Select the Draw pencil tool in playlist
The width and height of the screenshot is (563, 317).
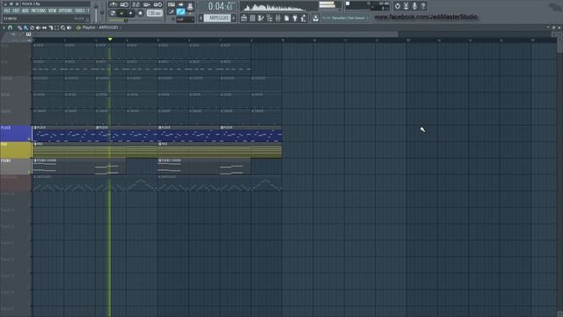(x=19, y=27)
